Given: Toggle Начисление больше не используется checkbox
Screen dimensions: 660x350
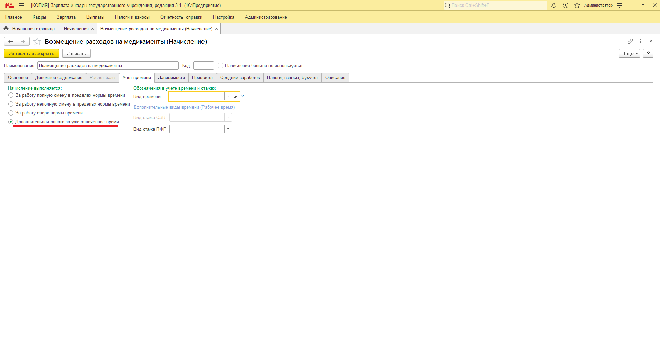Looking at the screenshot, I should pos(221,66).
